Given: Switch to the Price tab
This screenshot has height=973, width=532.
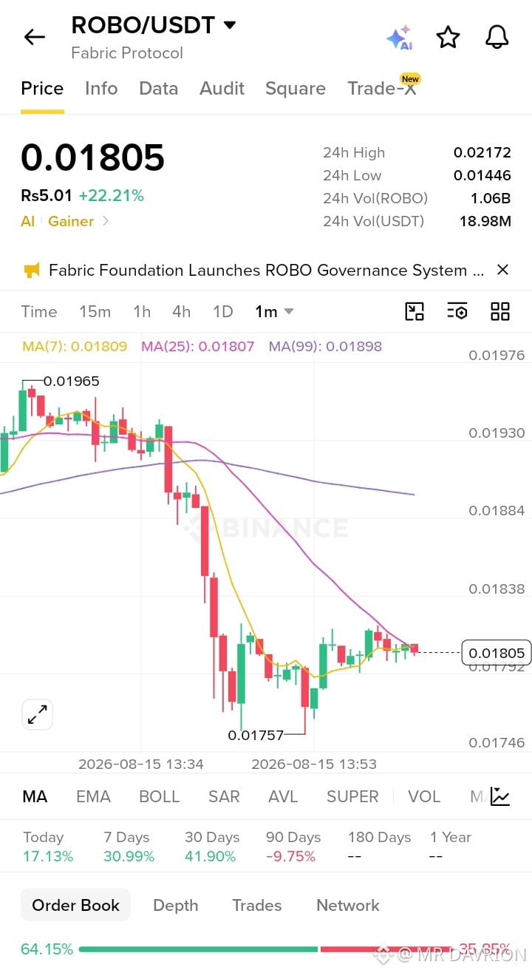Looking at the screenshot, I should pos(42,89).
